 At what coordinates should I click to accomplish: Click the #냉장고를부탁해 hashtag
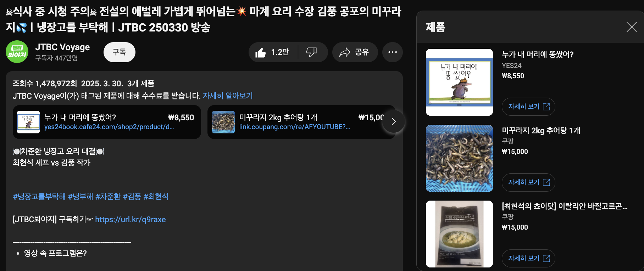tap(39, 197)
